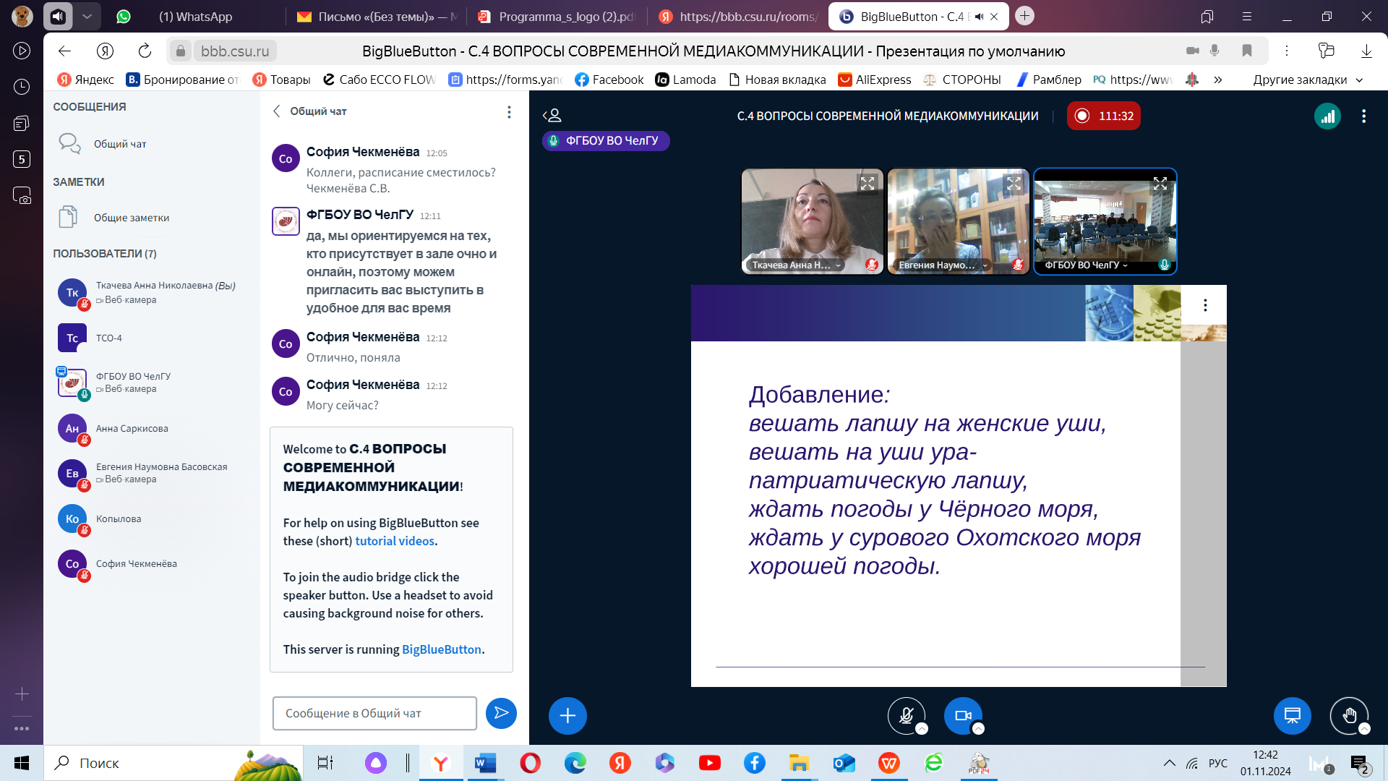Open the tutorial videos link
This screenshot has height=781, width=1388.
(395, 541)
